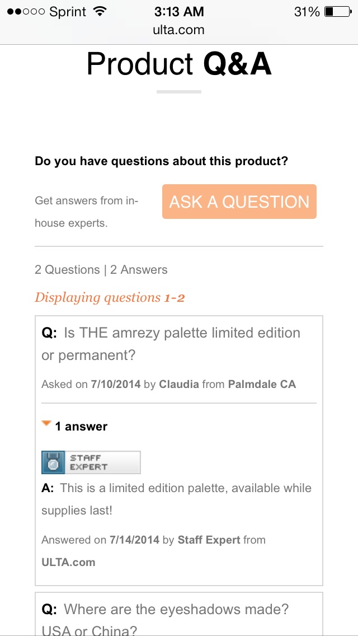Tap the Wi-Fi icon in status bar
This screenshot has height=636, width=358.
99,12
